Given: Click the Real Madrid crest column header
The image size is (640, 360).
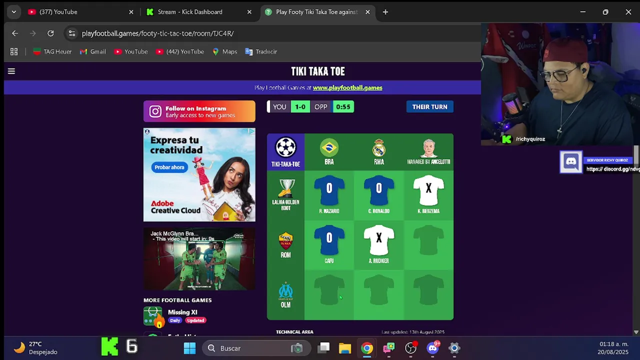Looking at the screenshot, I should point(378,148).
